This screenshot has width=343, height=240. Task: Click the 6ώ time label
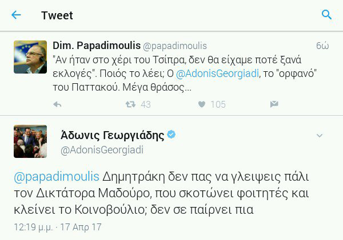pyautogui.click(x=322, y=46)
